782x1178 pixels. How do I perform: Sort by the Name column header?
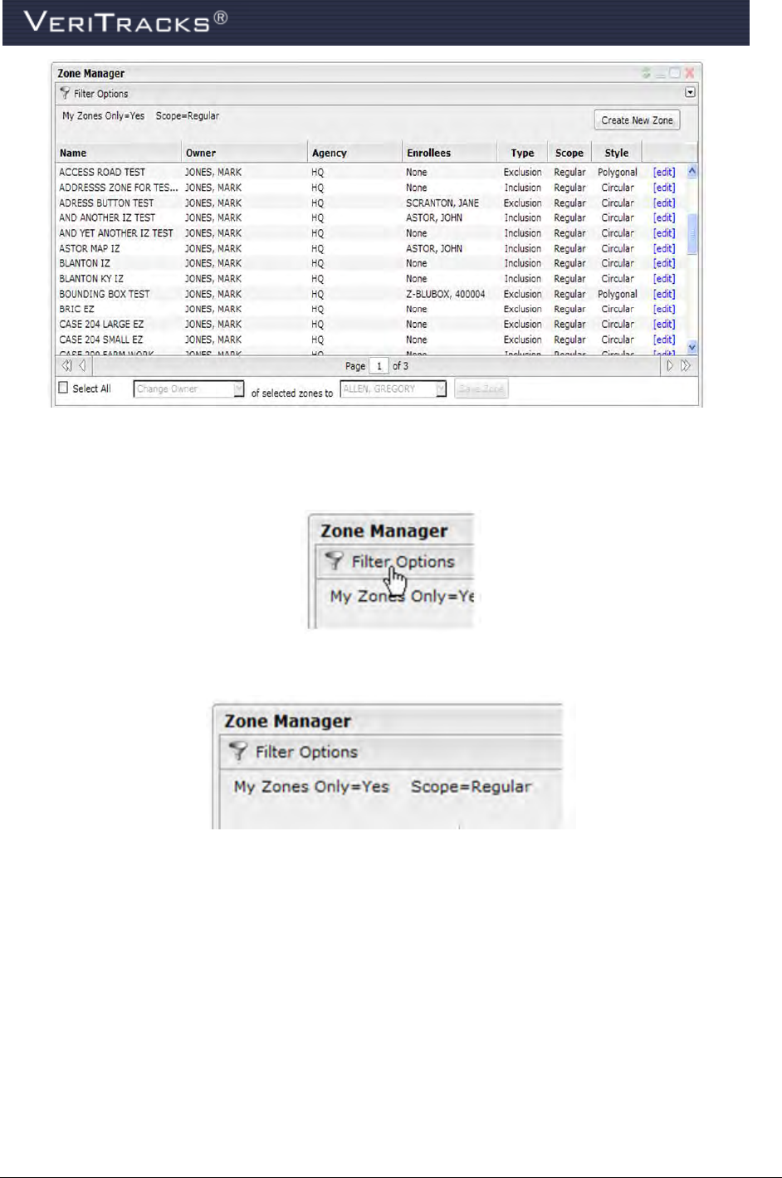click(118, 153)
